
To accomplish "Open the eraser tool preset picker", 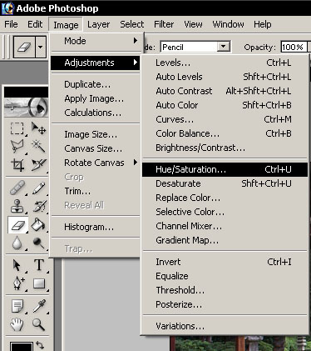I will (41, 47).
